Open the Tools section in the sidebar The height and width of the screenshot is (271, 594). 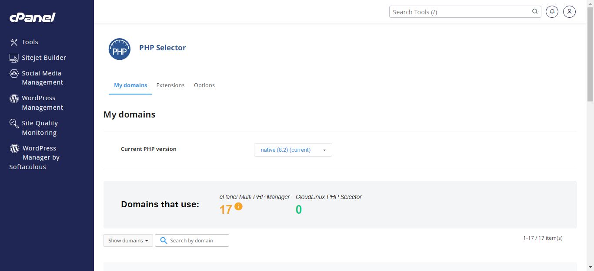(14, 42)
